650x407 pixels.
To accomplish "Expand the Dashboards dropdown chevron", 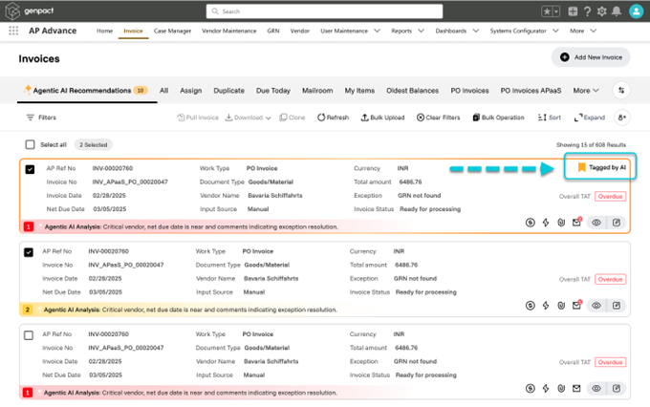I will tap(474, 31).
